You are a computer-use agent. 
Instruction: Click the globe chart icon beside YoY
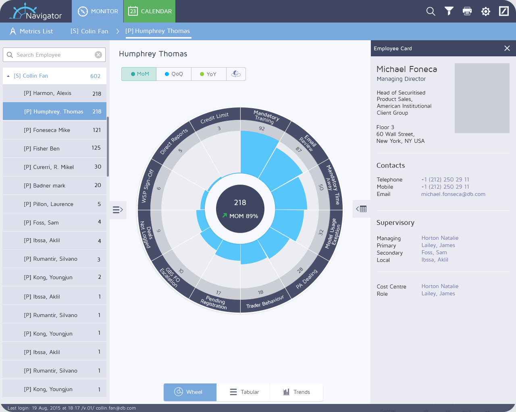tap(236, 74)
